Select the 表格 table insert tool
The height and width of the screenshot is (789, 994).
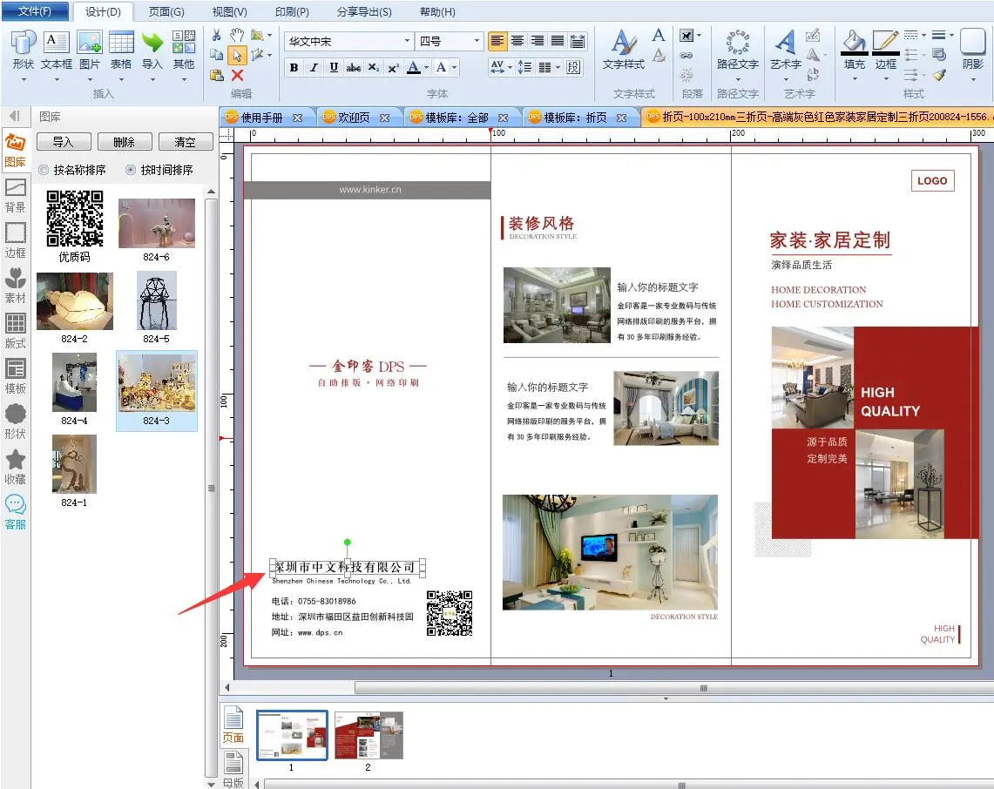click(121, 44)
